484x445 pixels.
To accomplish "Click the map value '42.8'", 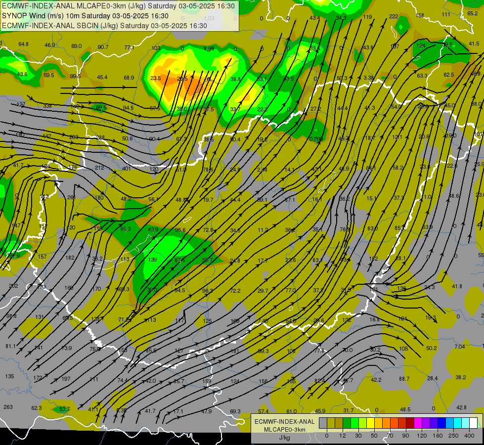I will click(x=461, y=407).
